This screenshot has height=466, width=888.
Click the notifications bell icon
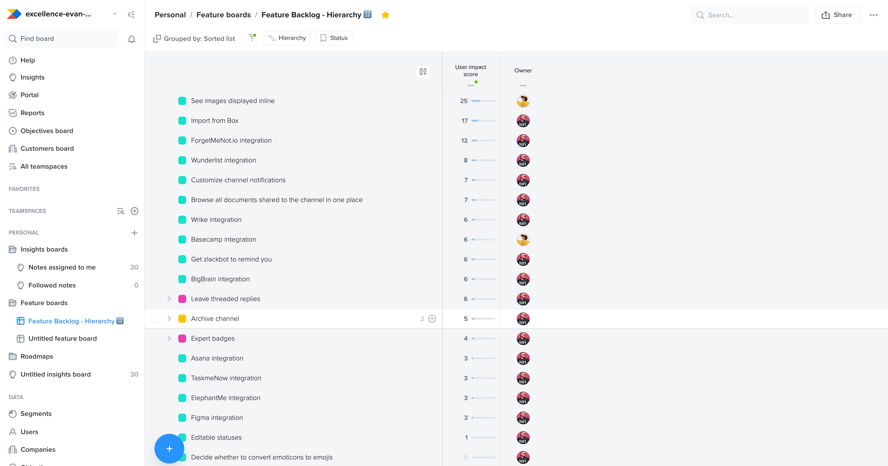pos(131,39)
